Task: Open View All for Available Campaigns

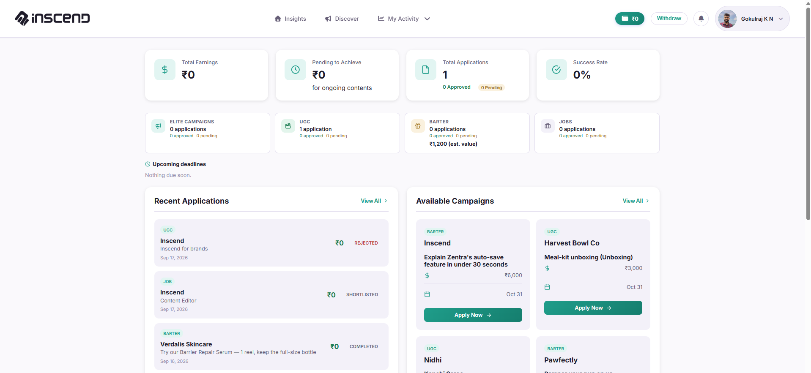Action: click(x=636, y=201)
